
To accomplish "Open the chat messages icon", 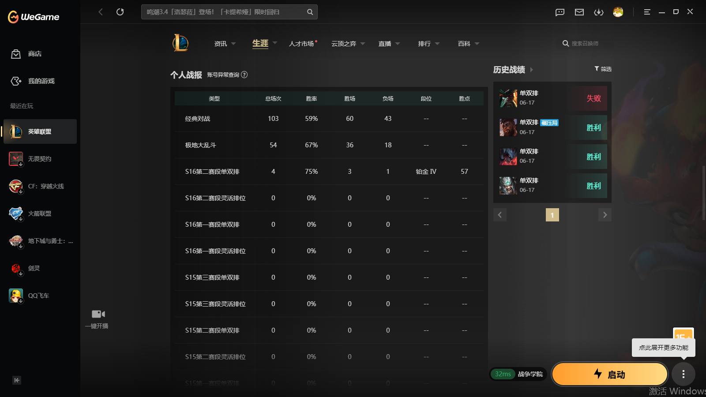I will (560, 12).
